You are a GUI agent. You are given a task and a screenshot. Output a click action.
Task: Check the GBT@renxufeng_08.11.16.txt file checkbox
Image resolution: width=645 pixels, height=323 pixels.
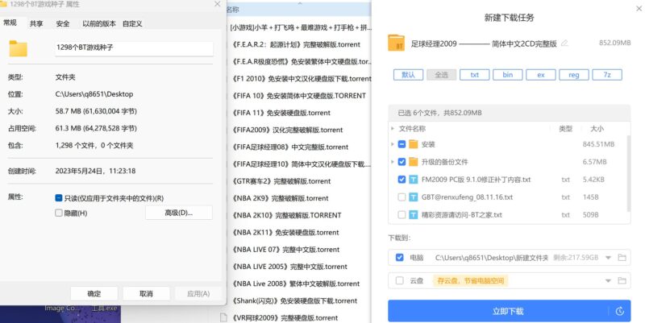[x=402, y=197]
